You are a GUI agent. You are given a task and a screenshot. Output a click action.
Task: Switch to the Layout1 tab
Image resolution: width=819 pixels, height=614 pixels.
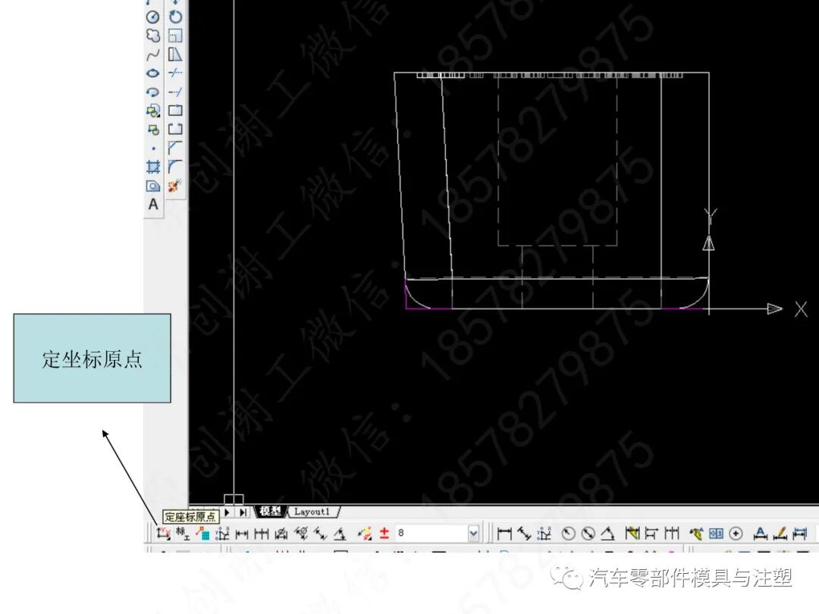tap(312, 512)
